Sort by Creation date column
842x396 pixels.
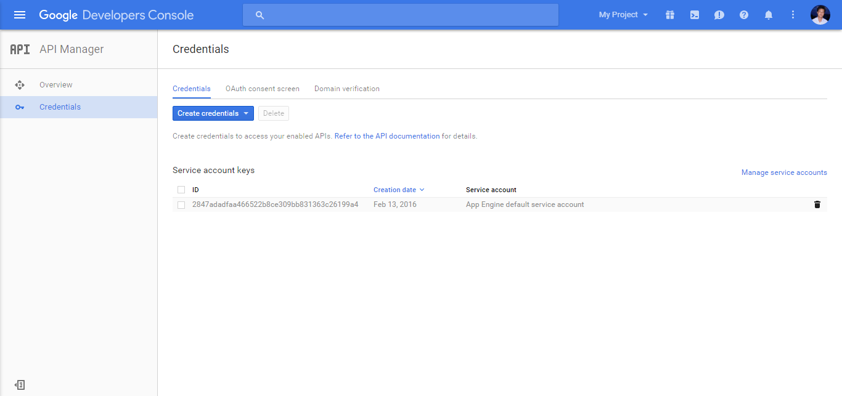tap(399, 190)
